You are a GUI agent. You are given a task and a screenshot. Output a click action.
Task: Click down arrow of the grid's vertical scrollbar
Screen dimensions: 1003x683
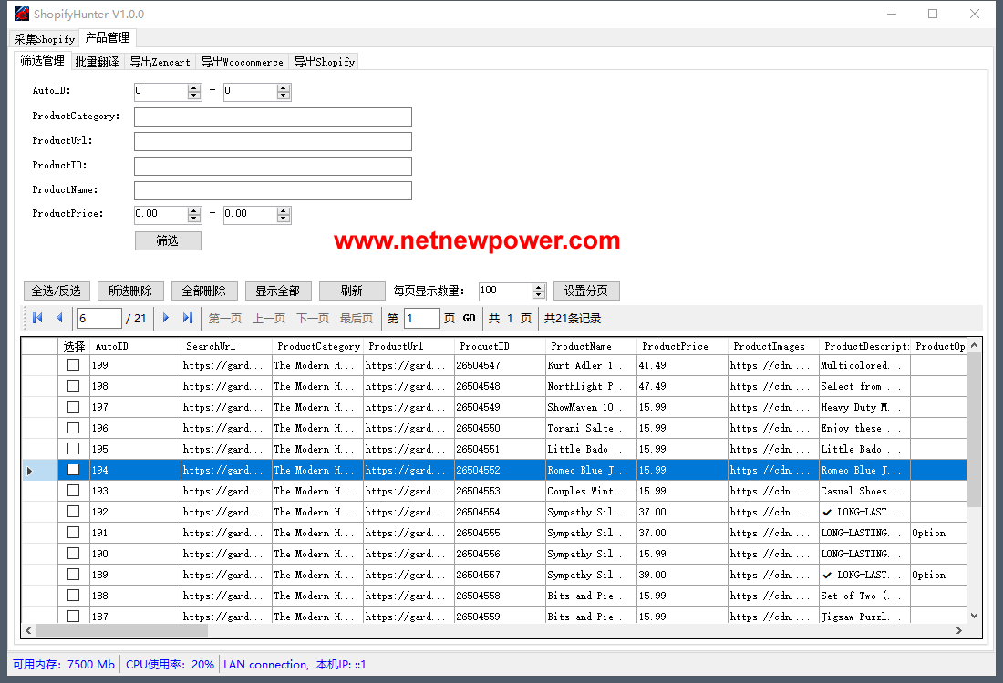[975, 616]
